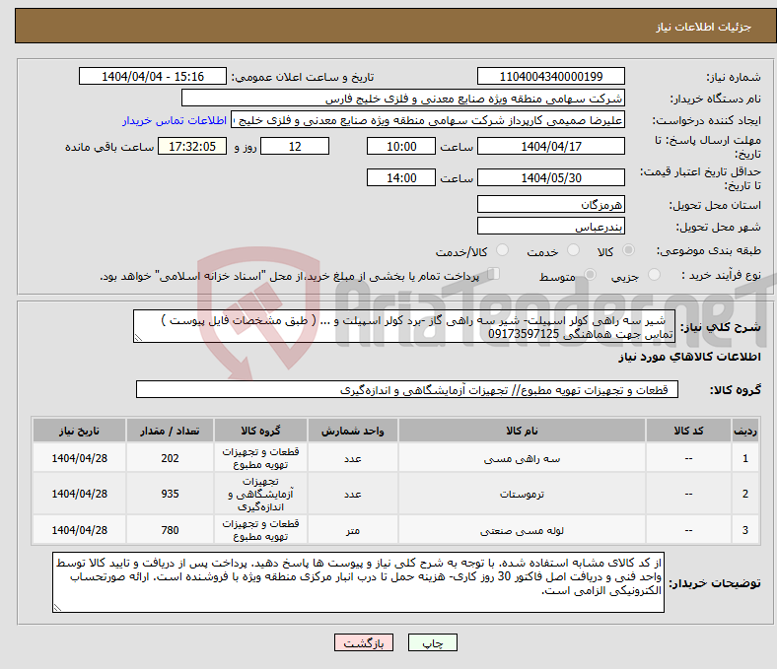Select the کالا/خدمت radio button

click(502, 250)
